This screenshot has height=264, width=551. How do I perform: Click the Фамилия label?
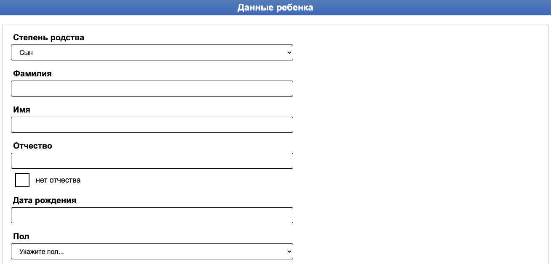(x=32, y=73)
